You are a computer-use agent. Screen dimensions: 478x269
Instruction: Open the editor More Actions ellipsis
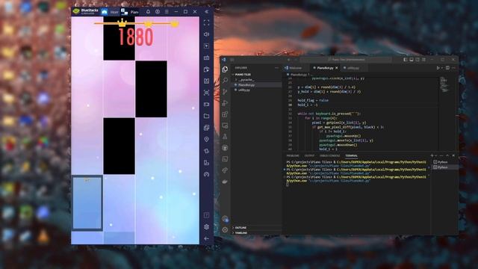click(x=453, y=68)
